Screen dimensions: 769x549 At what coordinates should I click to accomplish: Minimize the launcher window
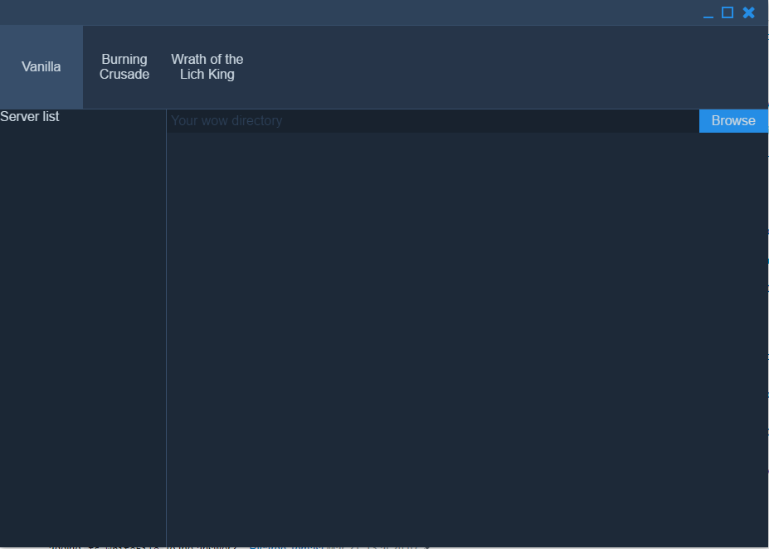click(x=708, y=13)
